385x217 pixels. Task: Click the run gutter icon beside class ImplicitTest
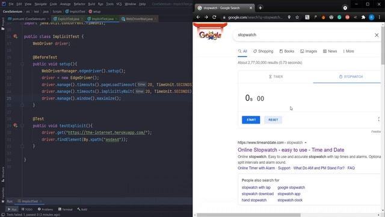[16, 36]
